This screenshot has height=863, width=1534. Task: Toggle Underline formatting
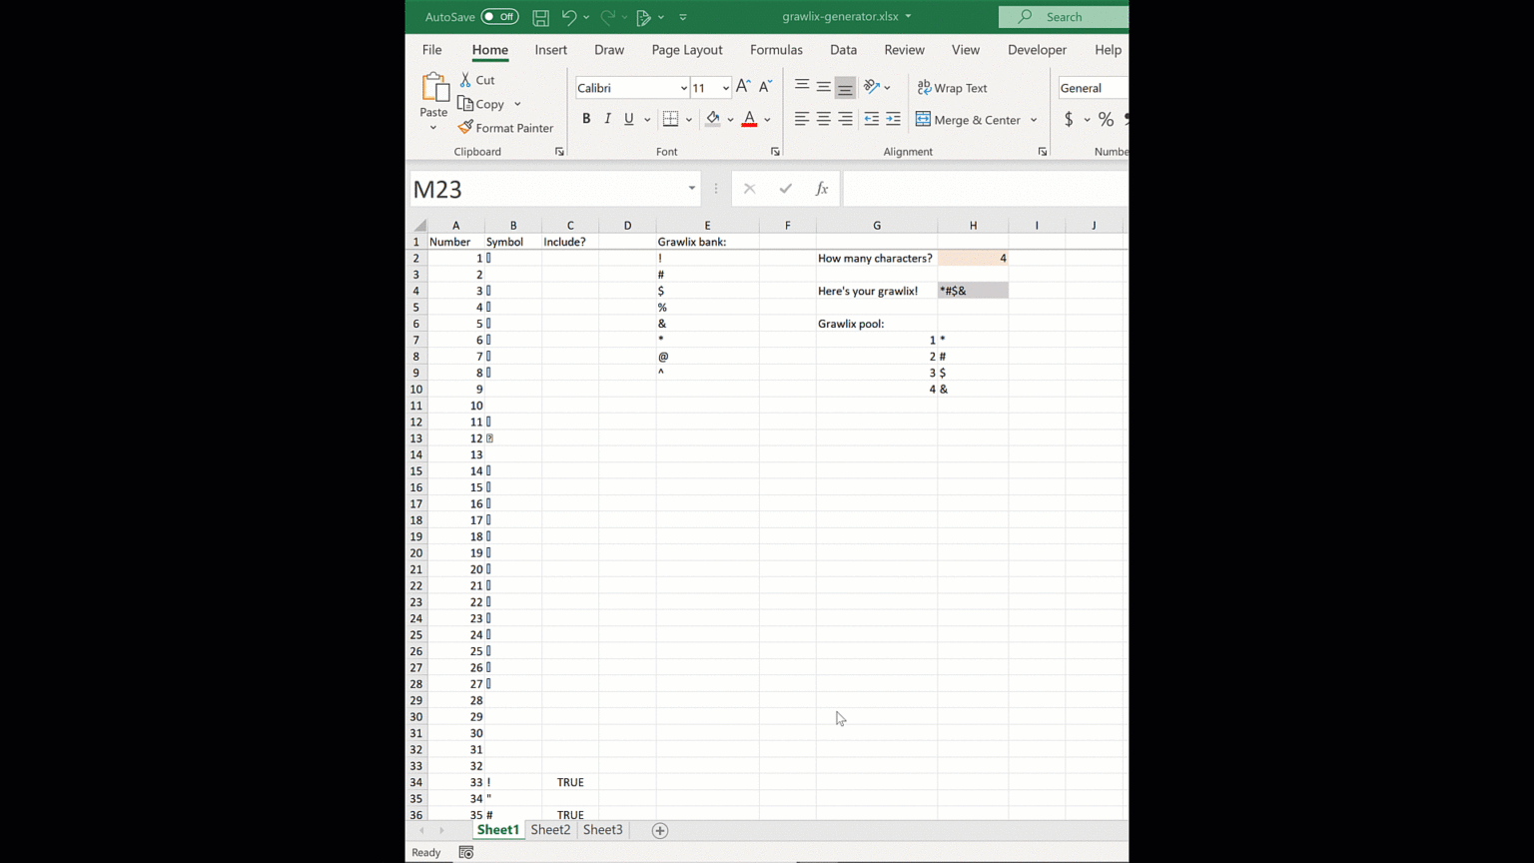[629, 119]
